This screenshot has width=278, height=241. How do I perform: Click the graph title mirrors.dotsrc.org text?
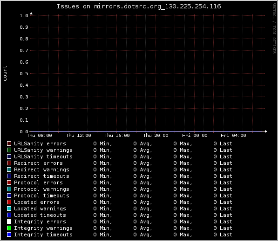pyautogui.click(x=139, y=7)
